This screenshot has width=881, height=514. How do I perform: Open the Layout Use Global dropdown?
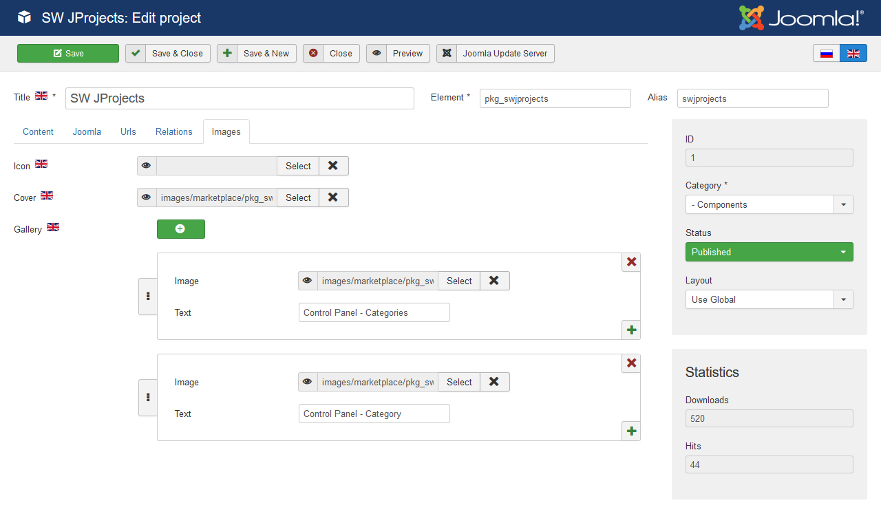769,299
